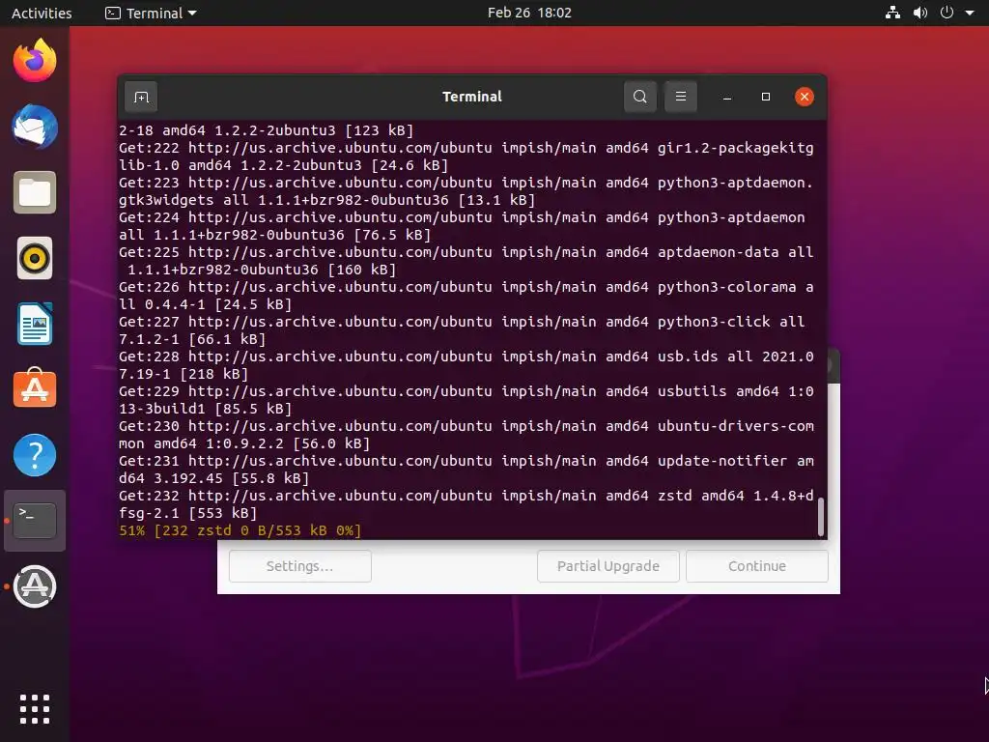The width and height of the screenshot is (989, 742).
Task: Close the Terminal window
Action: pos(805,97)
